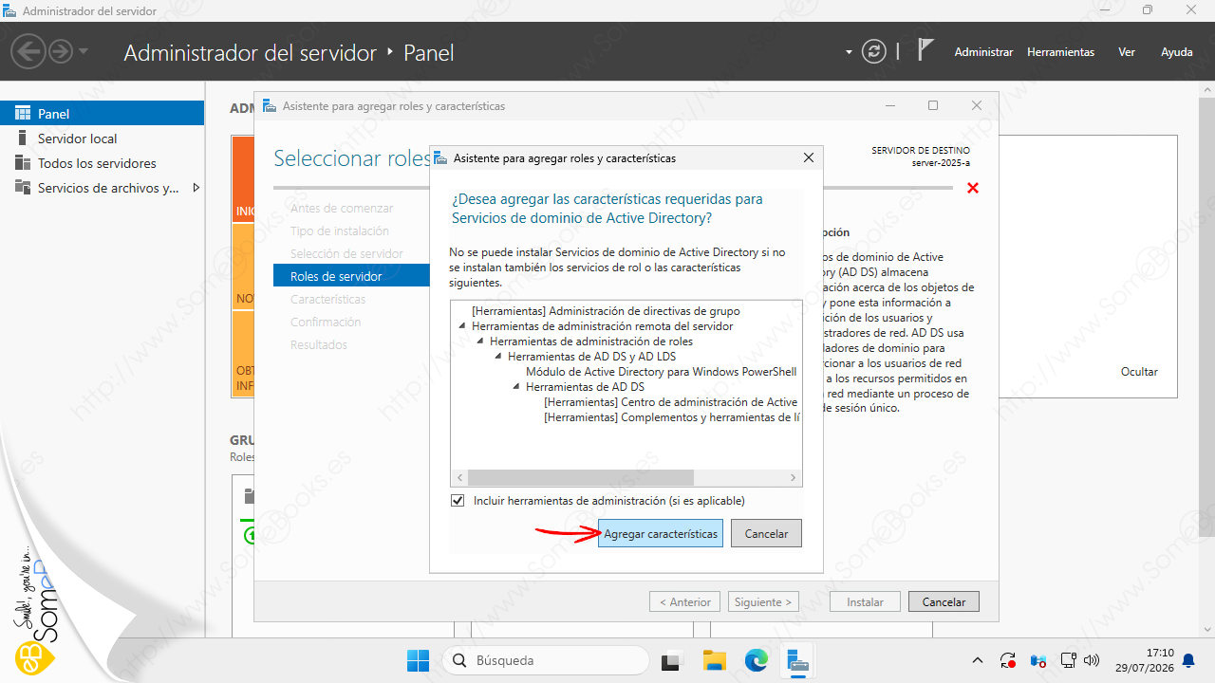Open the notification bell in the taskbar

tap(1188, 660)
